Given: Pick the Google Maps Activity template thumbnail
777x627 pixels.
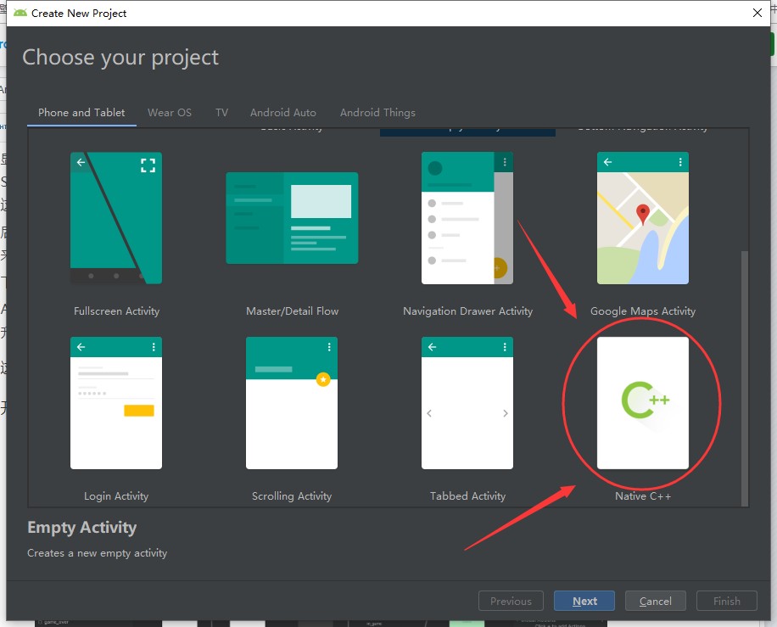Looking at the screenshot, I should pyautogui.click(x=643, y=217).
